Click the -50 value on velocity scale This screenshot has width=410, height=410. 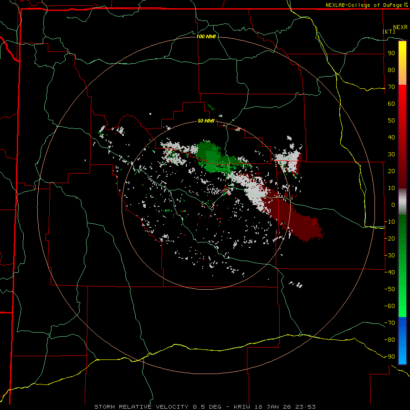click(389, 289)
